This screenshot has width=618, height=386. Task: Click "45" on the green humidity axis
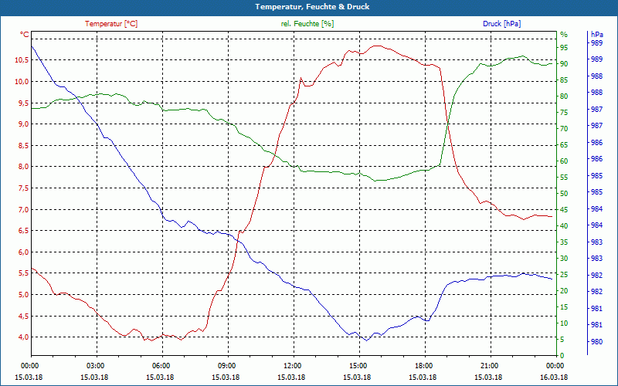pos(564,209)
